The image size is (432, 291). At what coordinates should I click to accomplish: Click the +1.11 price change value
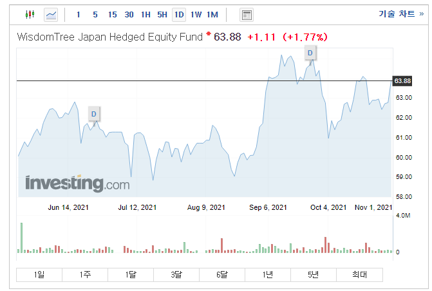[x=261, y=37]
